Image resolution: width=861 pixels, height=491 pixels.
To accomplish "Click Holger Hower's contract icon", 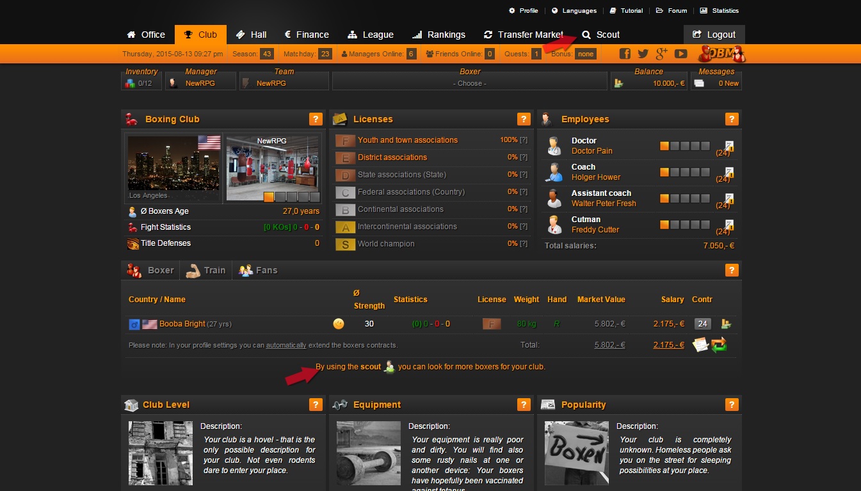I will pos(729,172).
